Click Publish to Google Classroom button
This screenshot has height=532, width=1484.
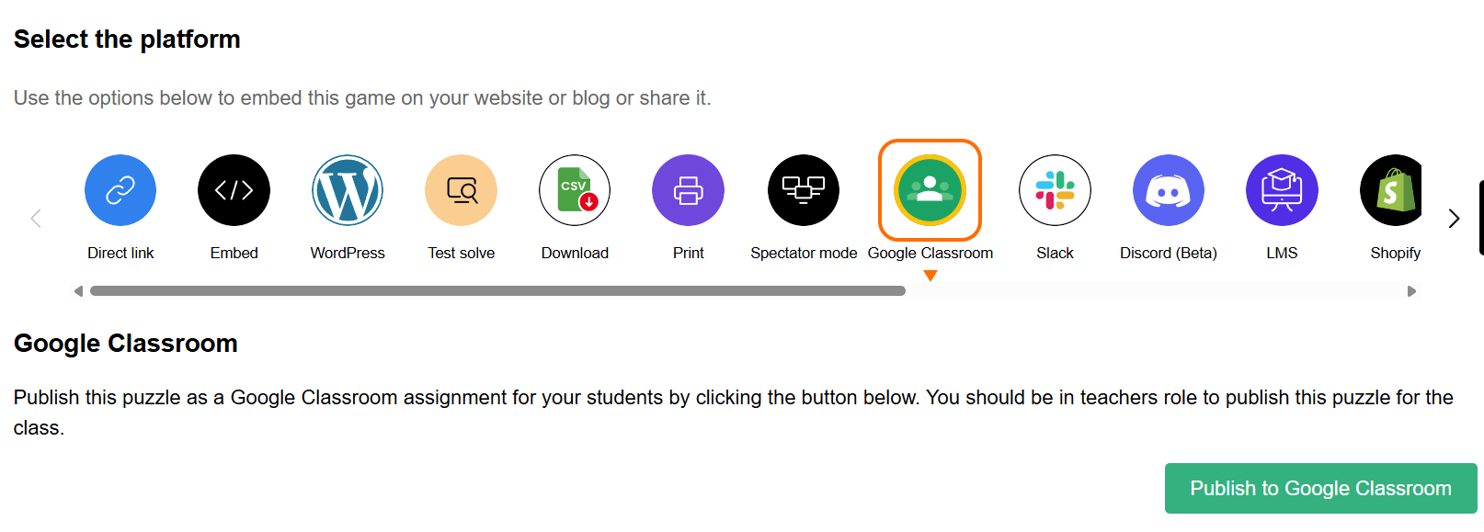[1320, 489]
